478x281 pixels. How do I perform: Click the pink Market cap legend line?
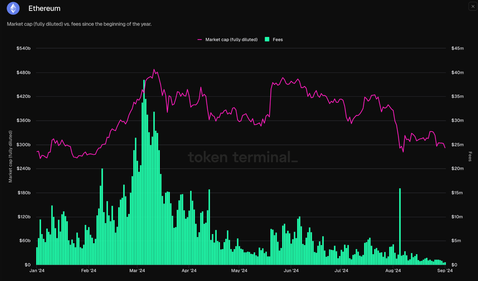[x=200, y=40]
